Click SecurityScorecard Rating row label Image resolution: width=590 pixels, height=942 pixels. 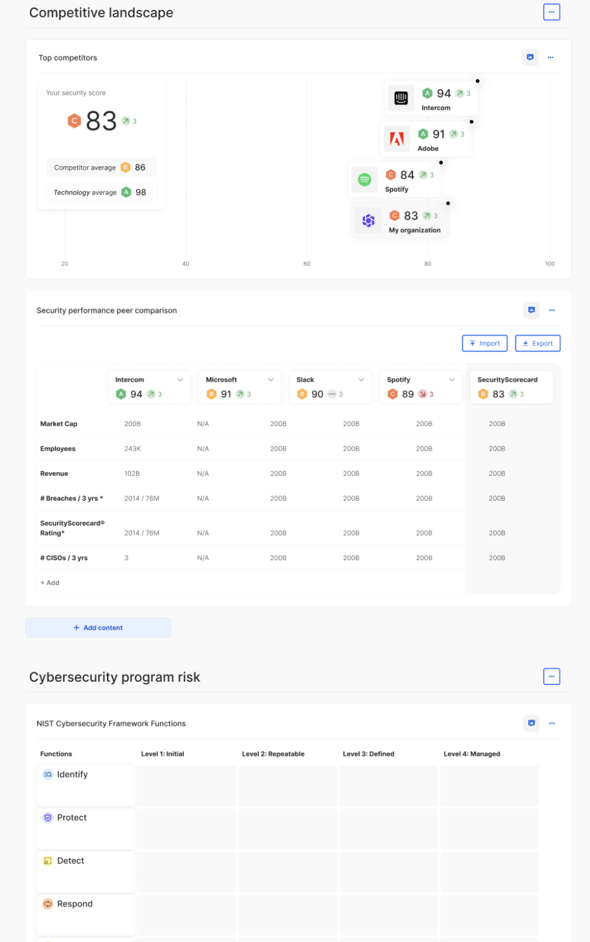(72, 528)
